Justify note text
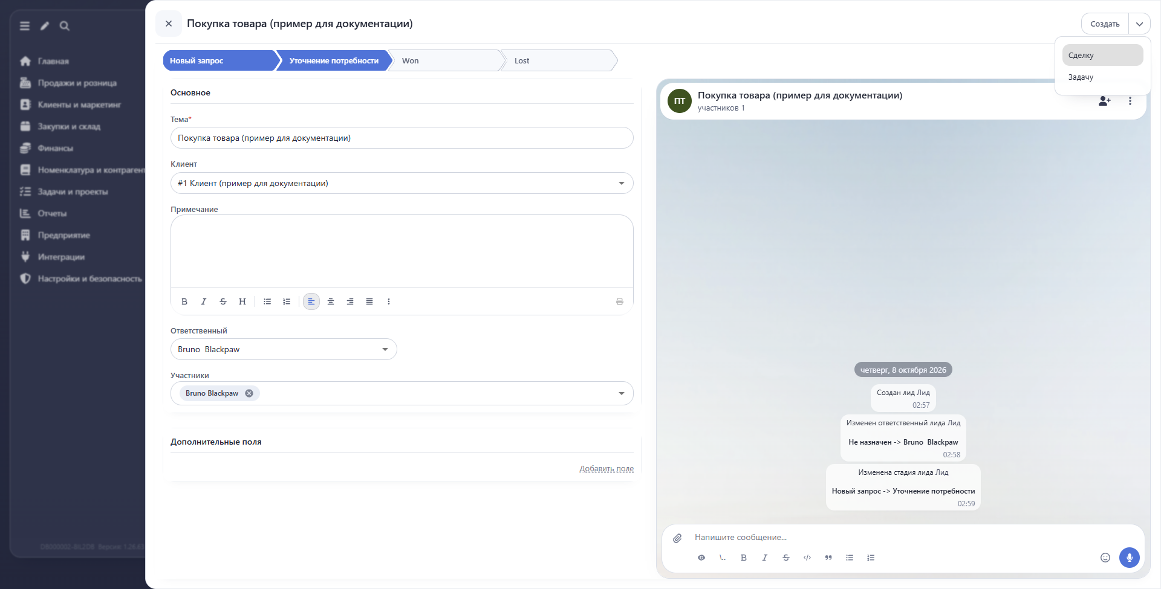 (369, 301)
